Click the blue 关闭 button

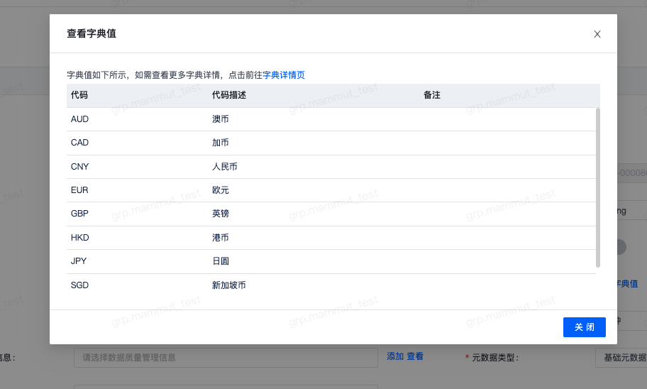585,327
